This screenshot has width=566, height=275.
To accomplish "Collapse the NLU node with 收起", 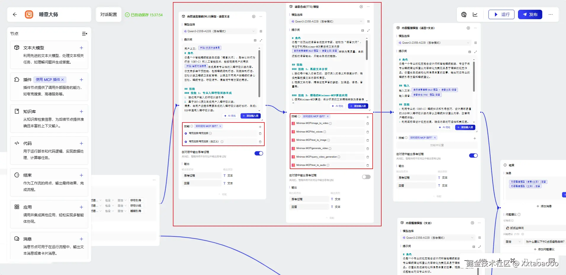I will pos(223,194).
